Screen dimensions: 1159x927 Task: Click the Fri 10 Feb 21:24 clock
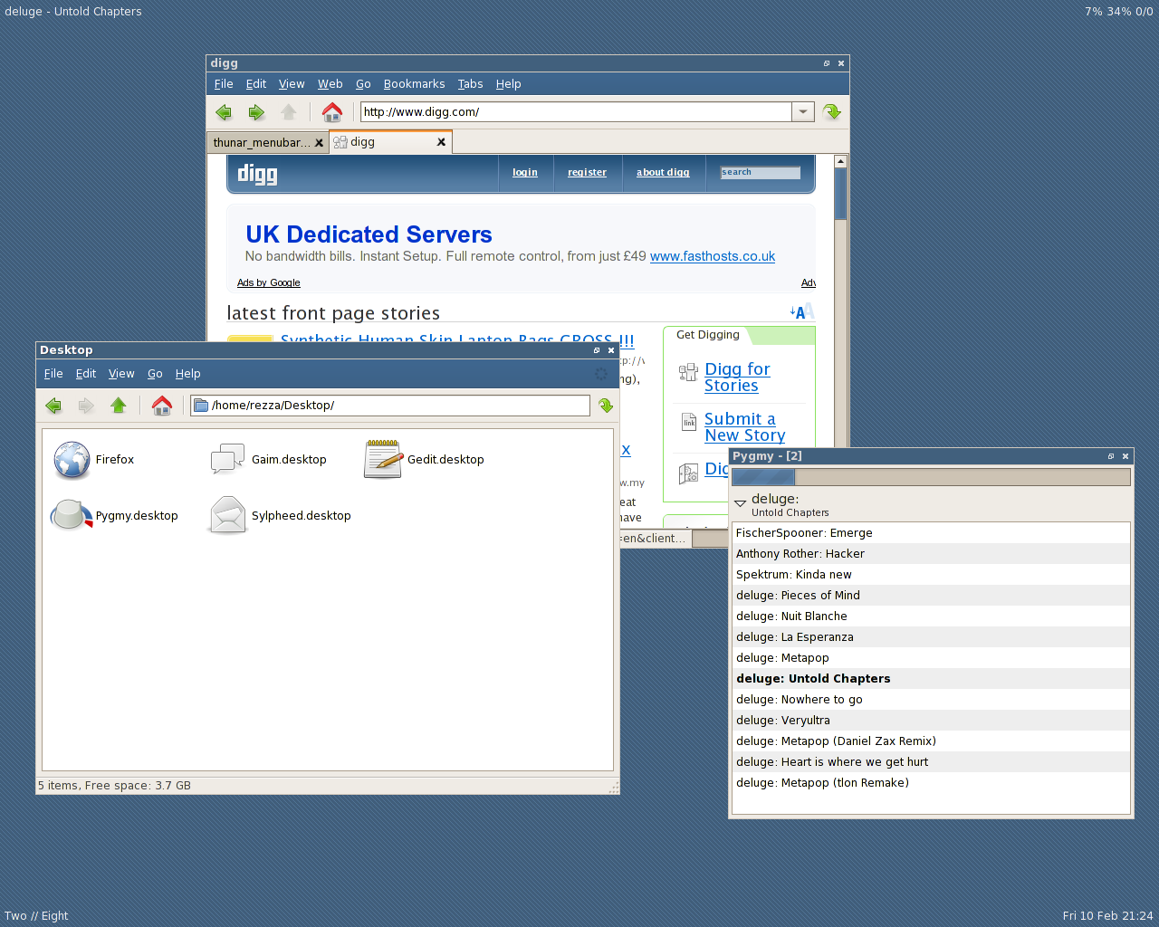1107,916
